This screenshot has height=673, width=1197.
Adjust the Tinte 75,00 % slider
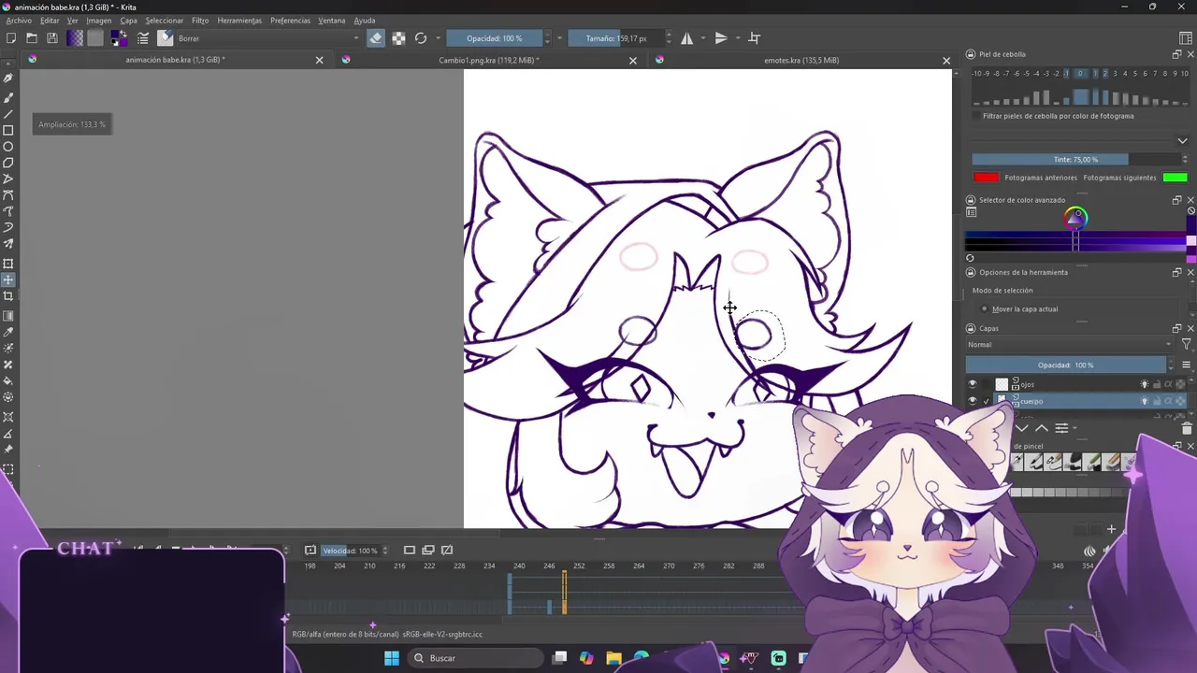click(x=1075, y=160)
